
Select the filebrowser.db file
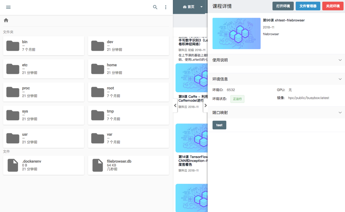128,165
